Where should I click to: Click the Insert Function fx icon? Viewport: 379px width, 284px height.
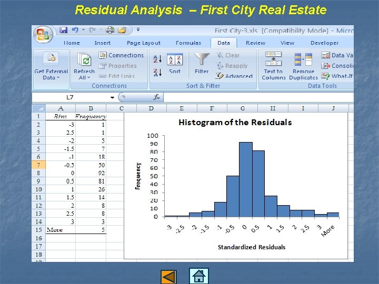coord(157,97)
